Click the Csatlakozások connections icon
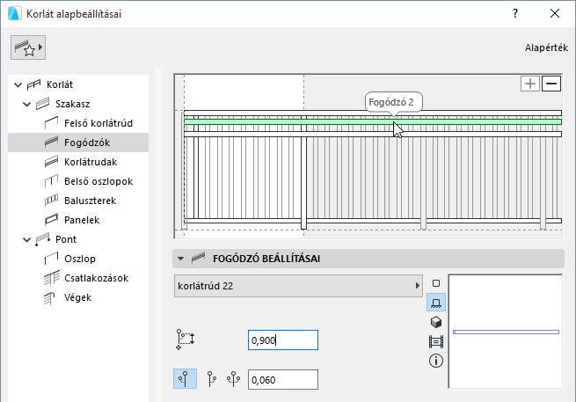 (x=52, y=278)
